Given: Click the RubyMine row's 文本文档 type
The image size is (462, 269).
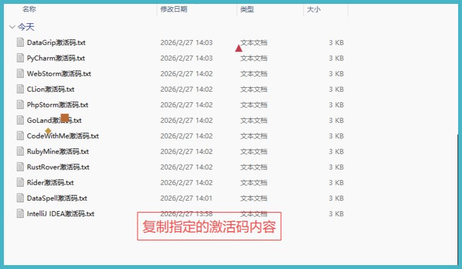Looking at the screenshot, I should click(254, 151).
